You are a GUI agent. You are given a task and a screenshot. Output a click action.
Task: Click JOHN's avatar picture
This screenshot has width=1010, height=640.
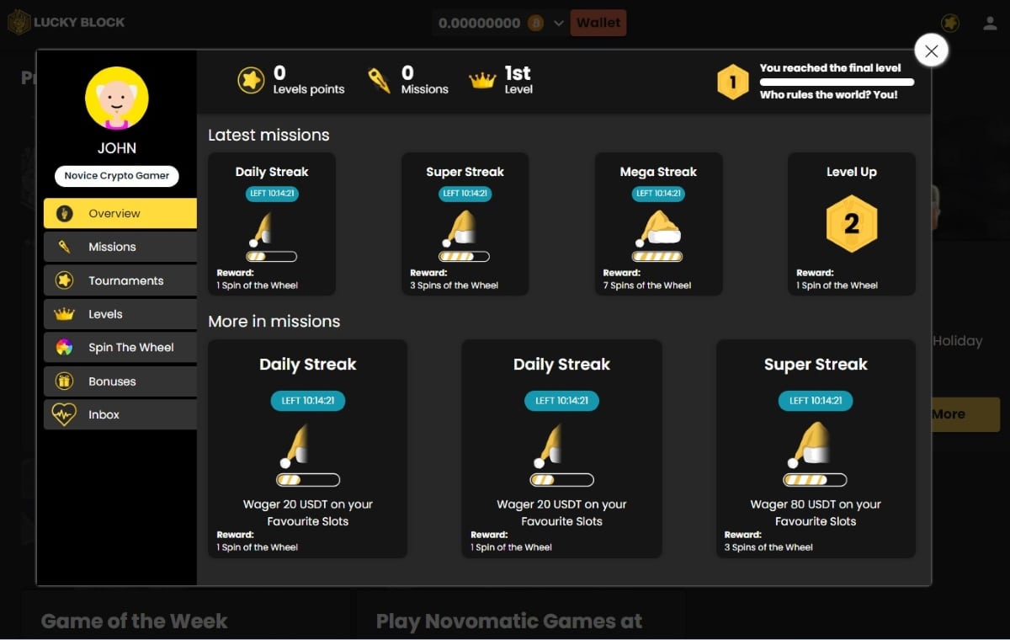pos(117,97)
